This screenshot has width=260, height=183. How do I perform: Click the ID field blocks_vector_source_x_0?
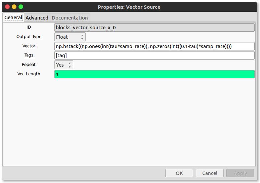(x=155, y=27)
